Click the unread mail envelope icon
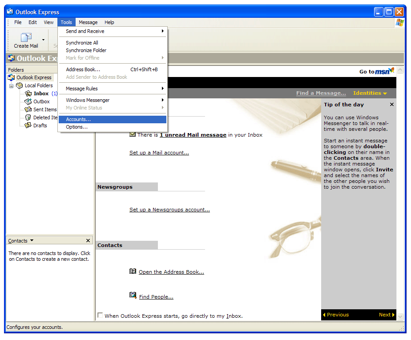411x340 pixels. tap(133, 134)
